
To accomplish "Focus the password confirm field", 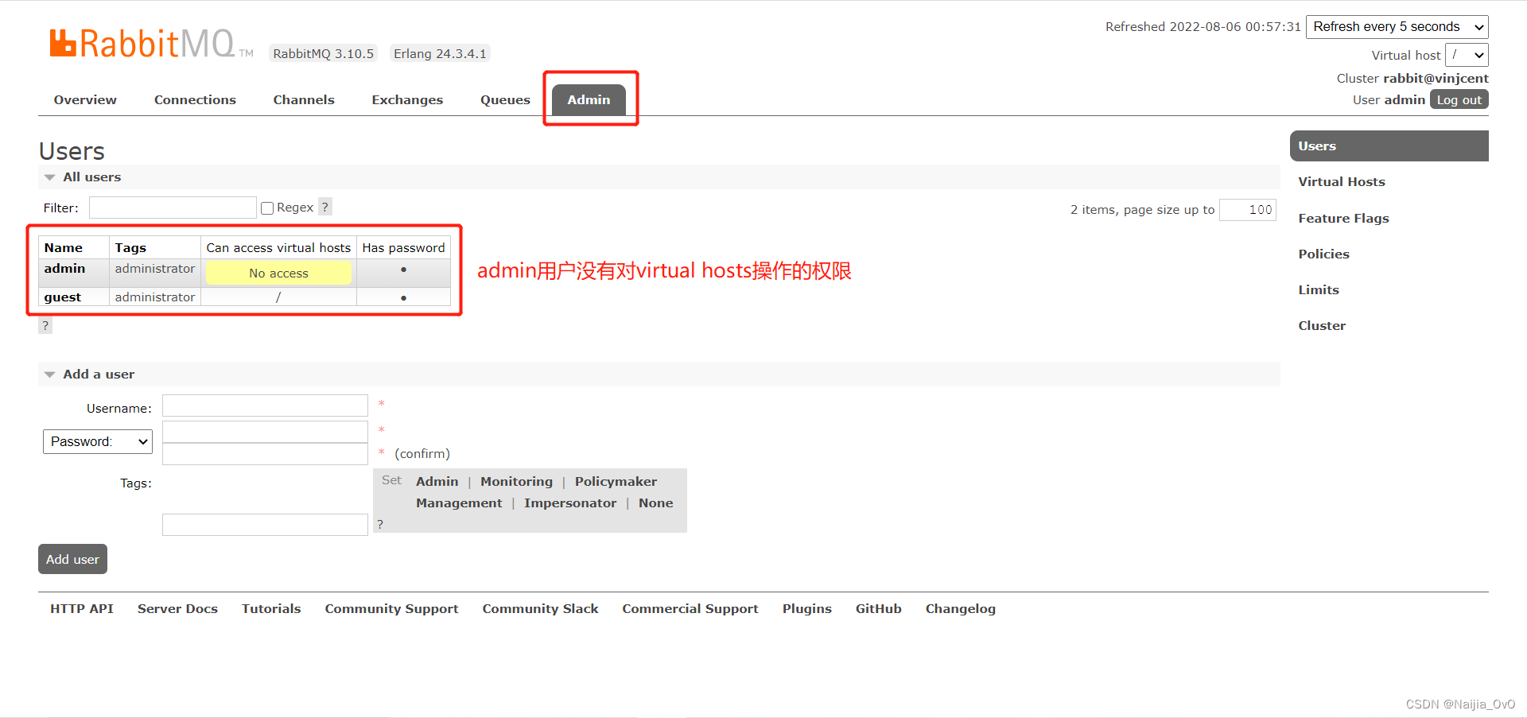I will tap(265, 454).
